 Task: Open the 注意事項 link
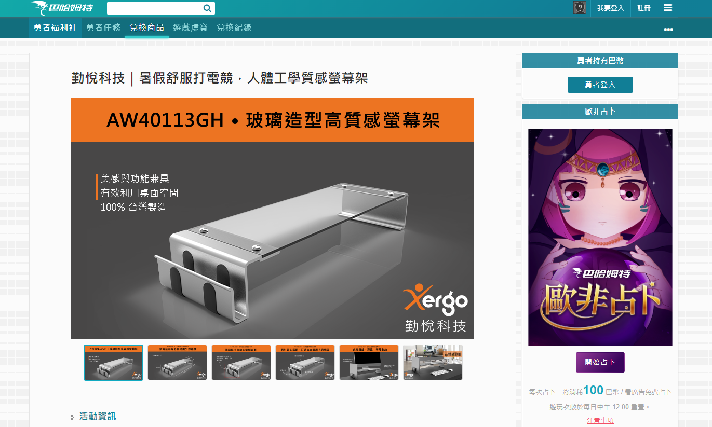pyautogui.click(x=600, y=420)
